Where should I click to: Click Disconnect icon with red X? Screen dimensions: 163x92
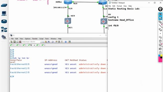pos(20,42)
